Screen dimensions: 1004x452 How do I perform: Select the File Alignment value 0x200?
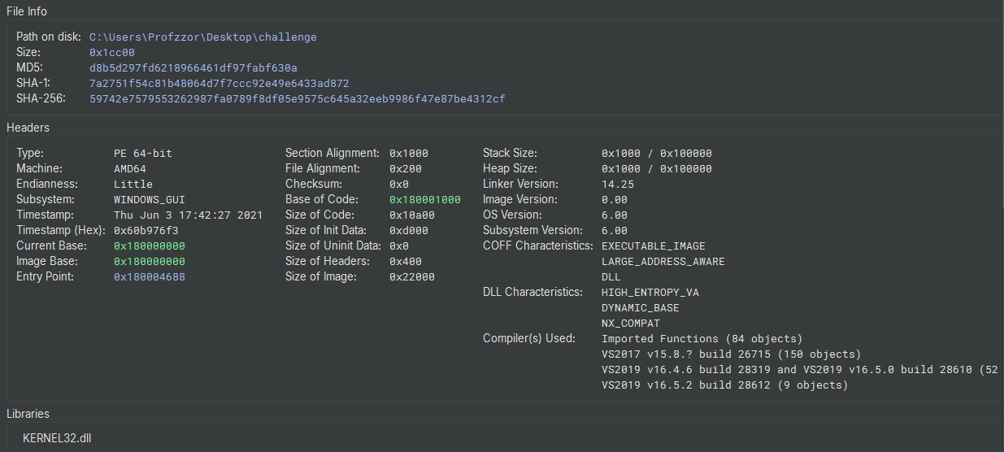click(x=405, y=169)
